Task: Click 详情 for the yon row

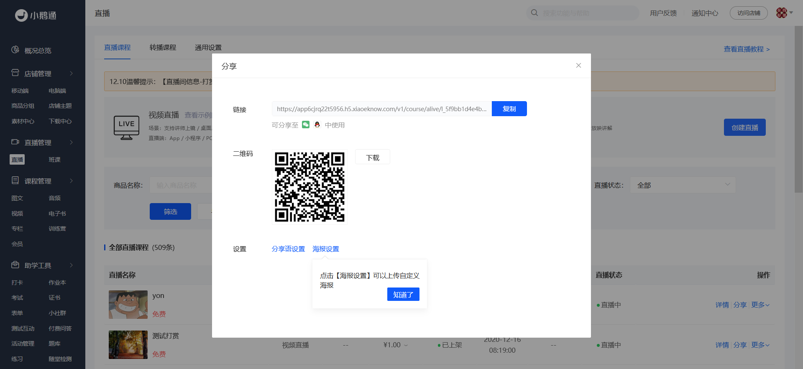Action: [722, 305]
